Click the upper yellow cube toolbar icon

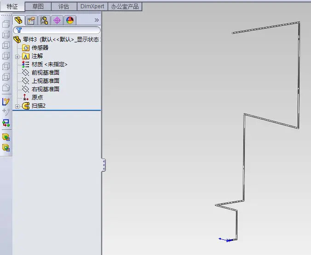click(6, 137)
